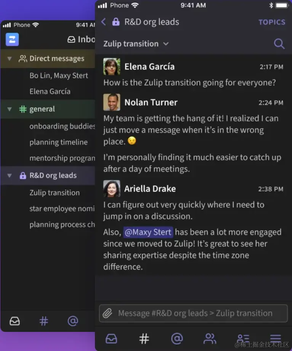Open search with the magnifier icon
The image size is (292, 351).
279,44
